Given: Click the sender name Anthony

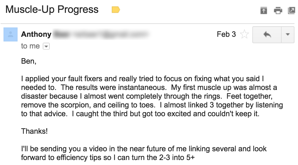Looking at the screenshot, I should (36, 34).
